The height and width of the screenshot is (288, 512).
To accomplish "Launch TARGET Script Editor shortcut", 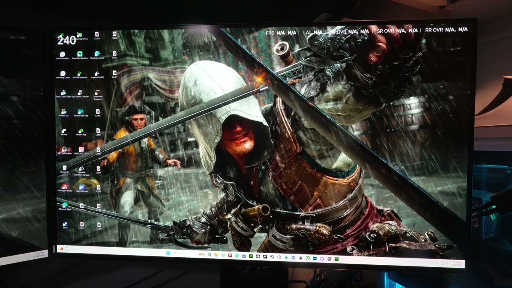I will coord(63,94).
